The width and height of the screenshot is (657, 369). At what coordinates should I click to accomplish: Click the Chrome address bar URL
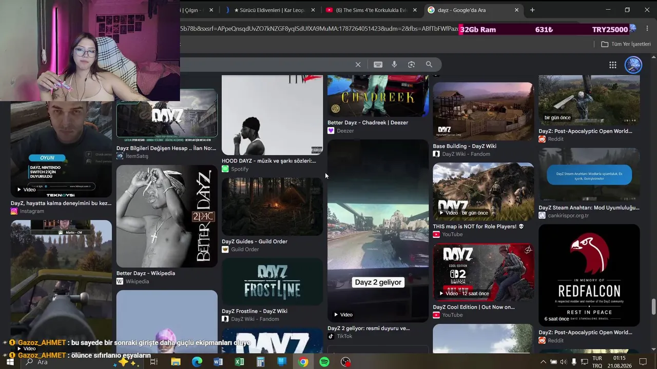point(319,29)
